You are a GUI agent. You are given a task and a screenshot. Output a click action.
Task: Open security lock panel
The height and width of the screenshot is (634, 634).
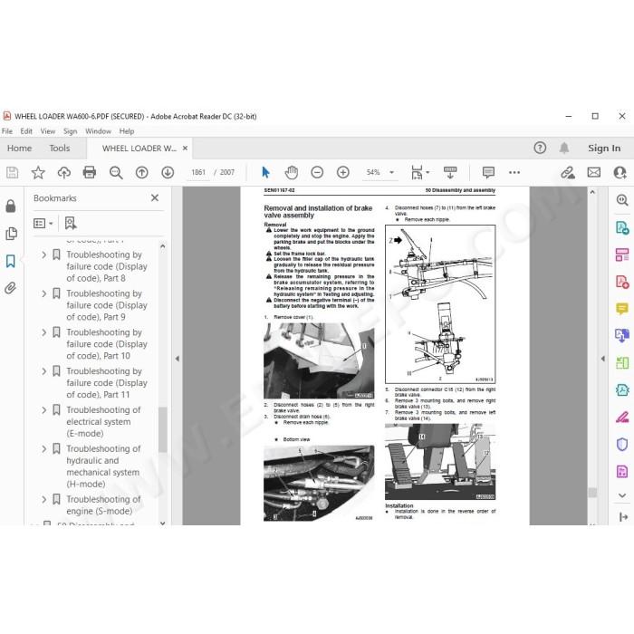tap(11, 206)
